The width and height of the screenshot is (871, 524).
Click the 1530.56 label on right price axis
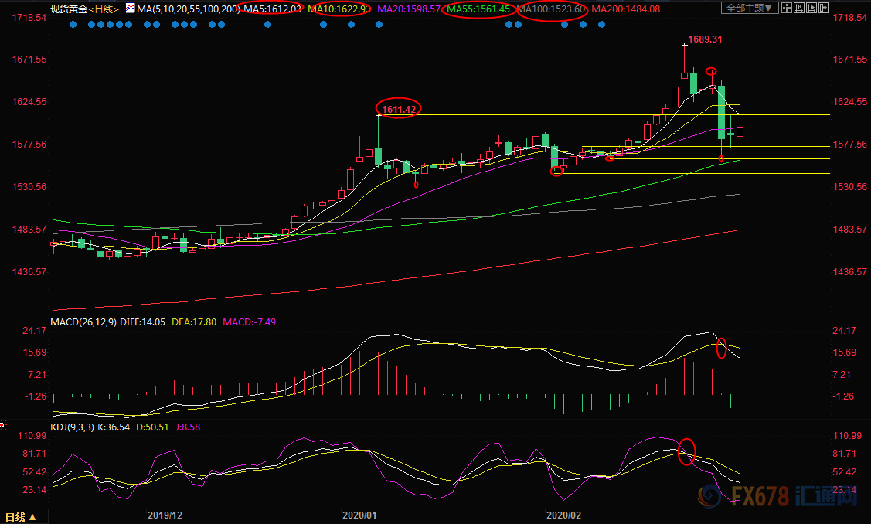click(x=849, y=187)
